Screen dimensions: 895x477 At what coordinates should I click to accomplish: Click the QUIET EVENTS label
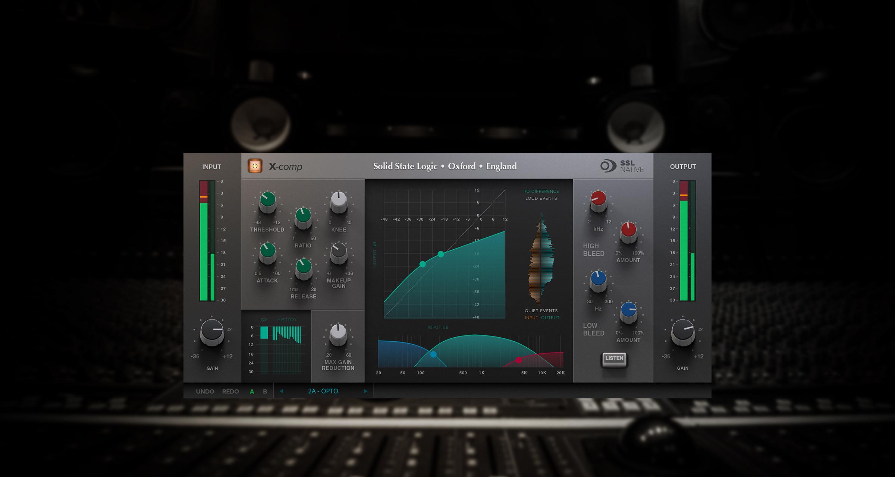(x=541, y=311)
